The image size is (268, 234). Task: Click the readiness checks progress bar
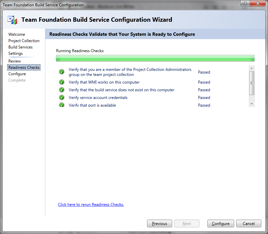click(x=155, y=58)
